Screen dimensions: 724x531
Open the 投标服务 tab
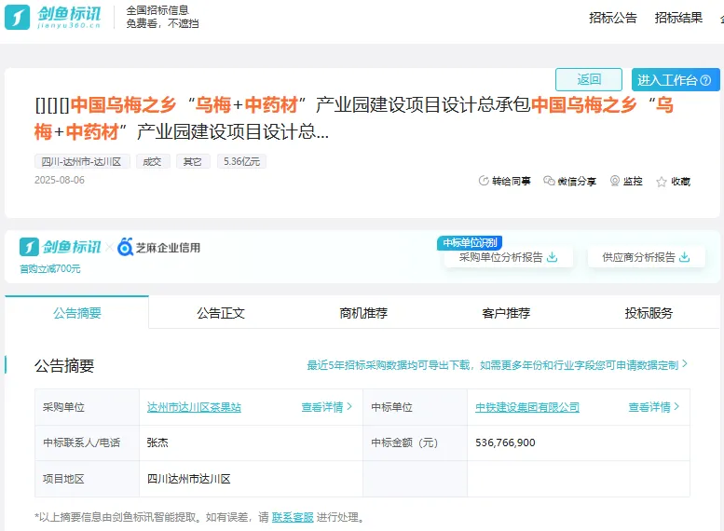tap(649, 313)
